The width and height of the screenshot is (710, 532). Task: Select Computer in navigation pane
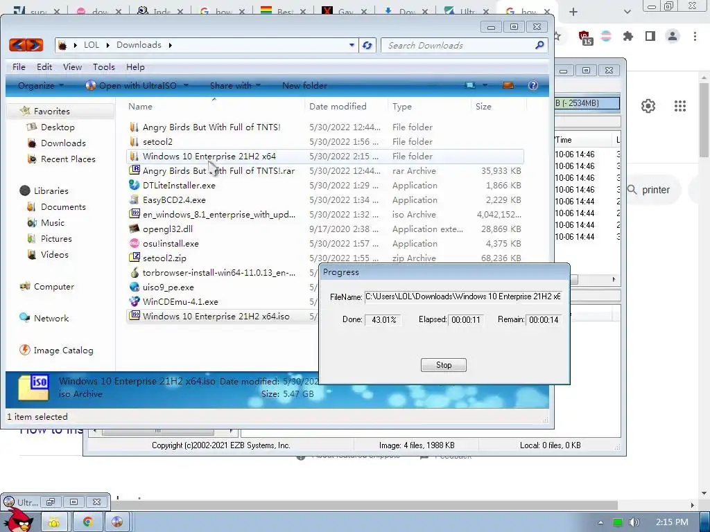pos(53,286)
